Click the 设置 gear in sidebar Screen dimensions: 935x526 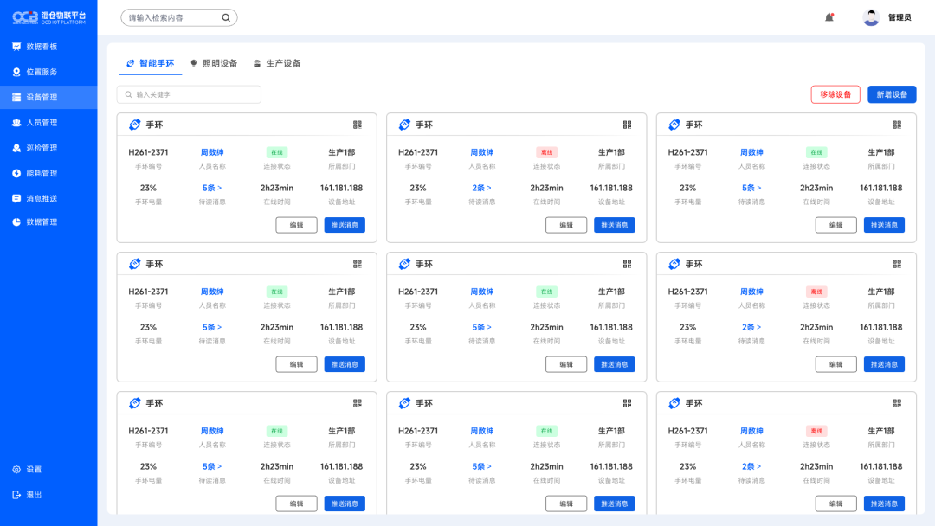(16, 470)
